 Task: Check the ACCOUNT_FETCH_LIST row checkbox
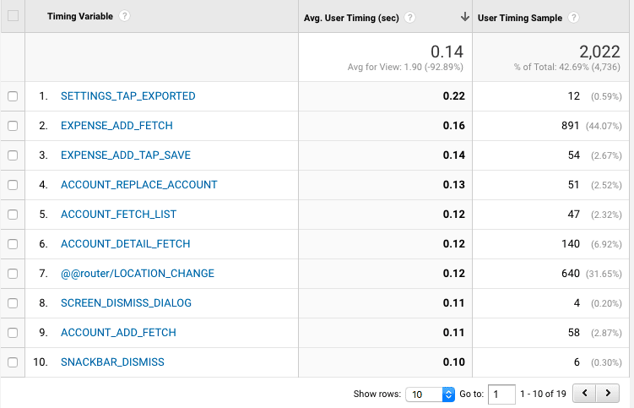[13, 214]
